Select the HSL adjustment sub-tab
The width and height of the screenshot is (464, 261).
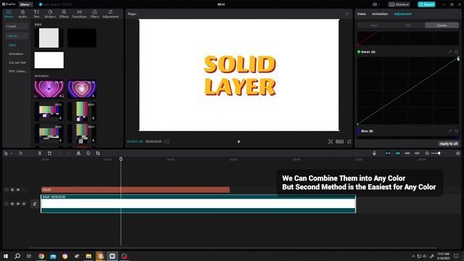coord(408,25)
